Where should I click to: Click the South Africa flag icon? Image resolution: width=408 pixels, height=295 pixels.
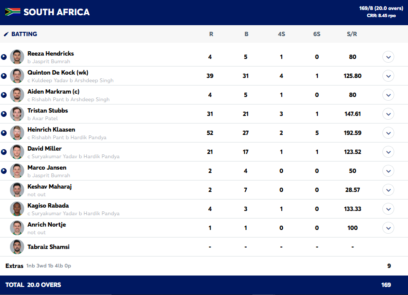13,12
